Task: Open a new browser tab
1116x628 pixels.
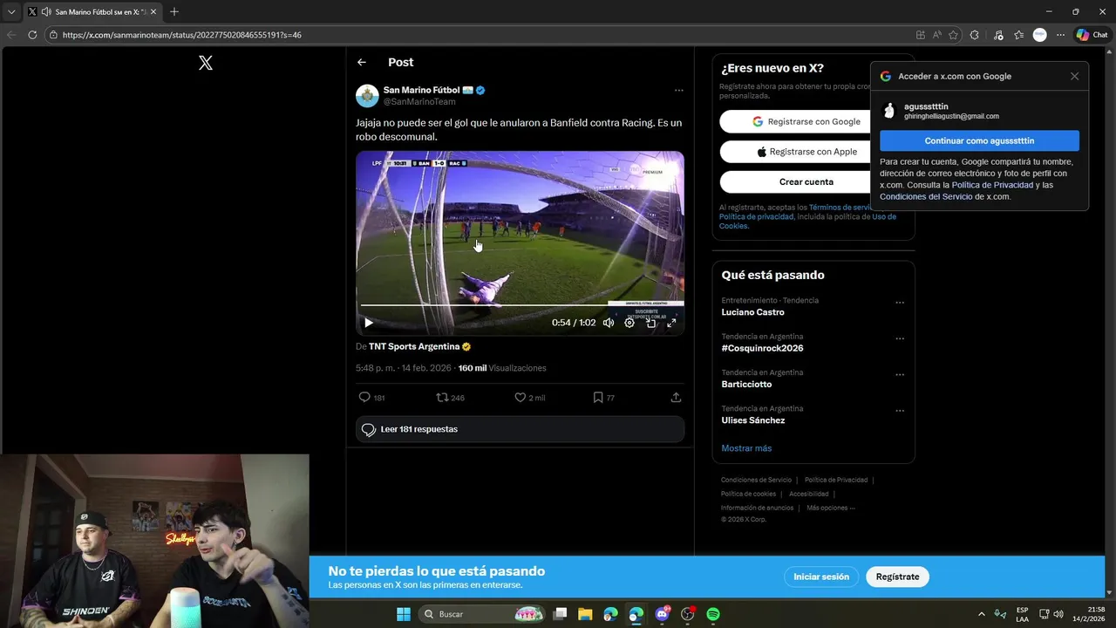Action: pyautogui.click(x=174, y=11)
